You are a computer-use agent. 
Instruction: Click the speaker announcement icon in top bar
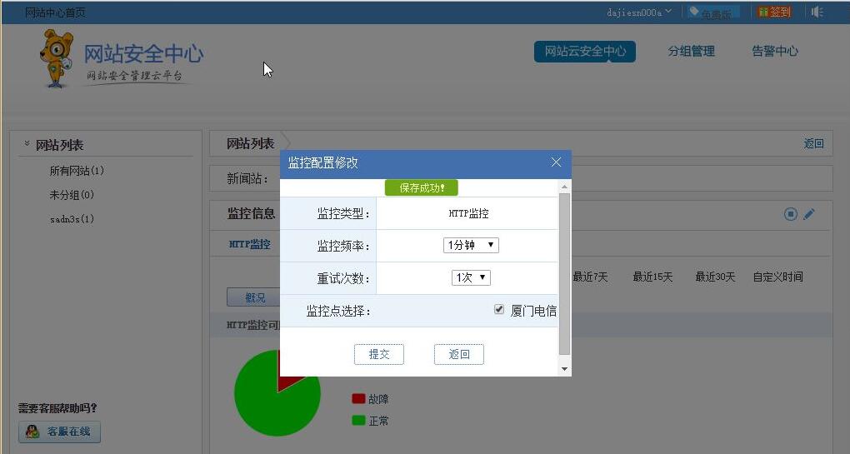[817, 12]
